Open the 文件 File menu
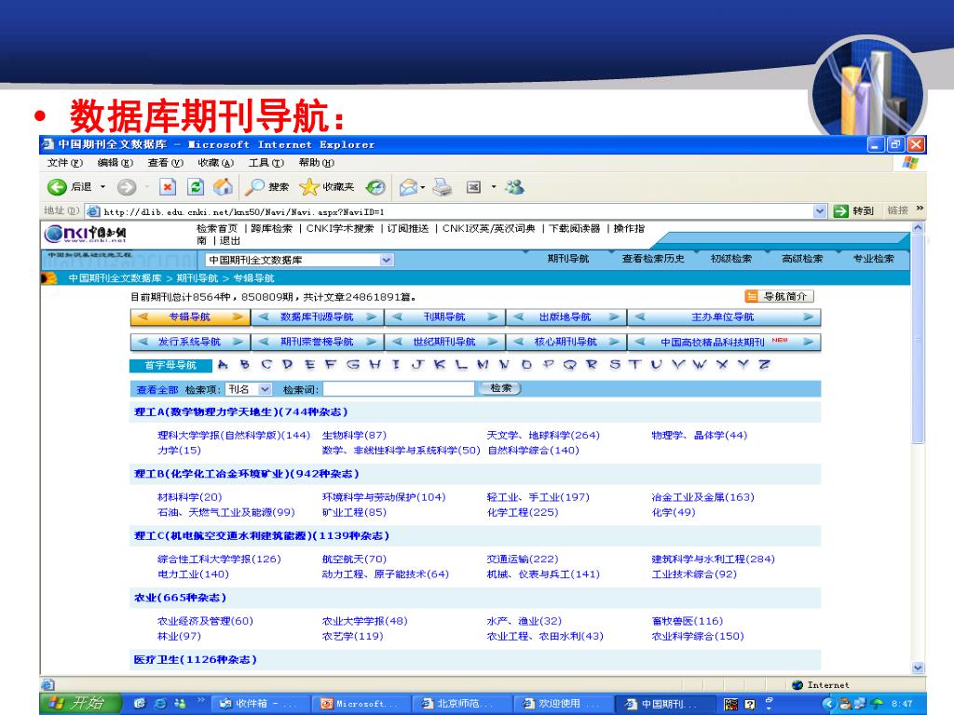The height and width of the screenshot is (715, 954). click(64, 162)
